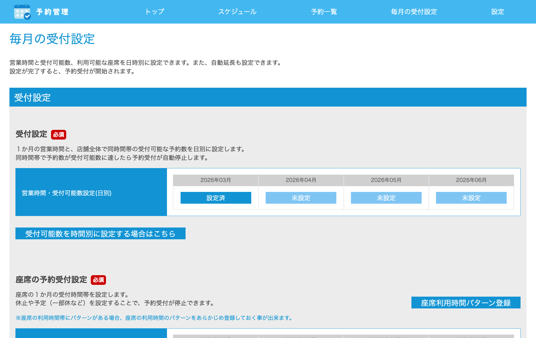This screenshot has width=536, height=338.
Task: Open hourly capacity settings via 受付可能数を時間別に設定する場合はこちら
Action: click(100, 234)
